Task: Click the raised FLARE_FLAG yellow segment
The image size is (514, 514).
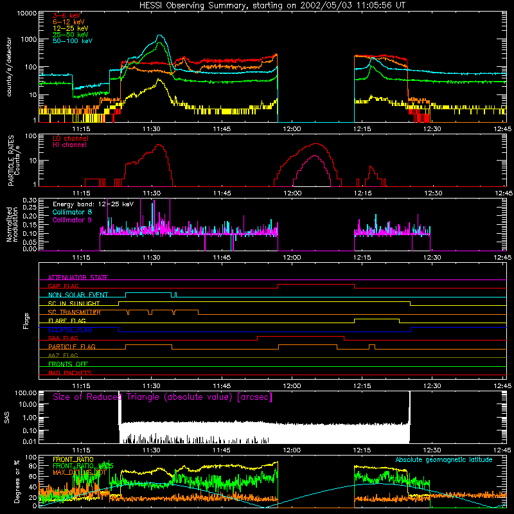Action: tap(377, 319)
